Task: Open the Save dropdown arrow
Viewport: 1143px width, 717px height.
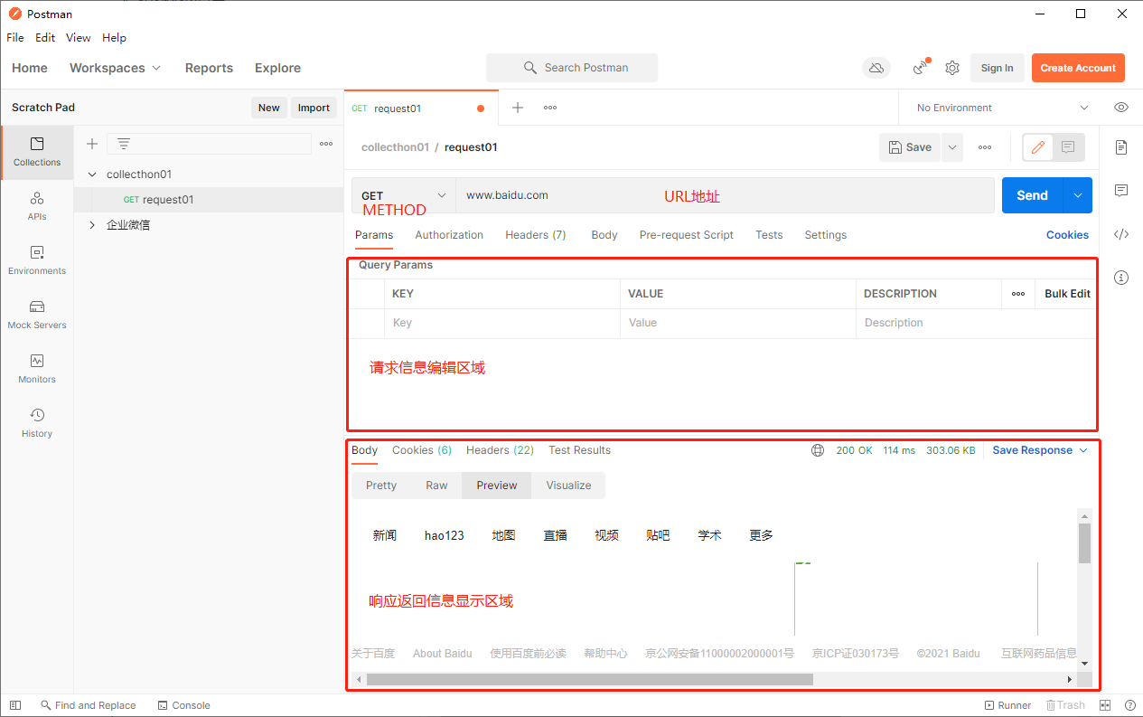Action: (x=952, y=147)
